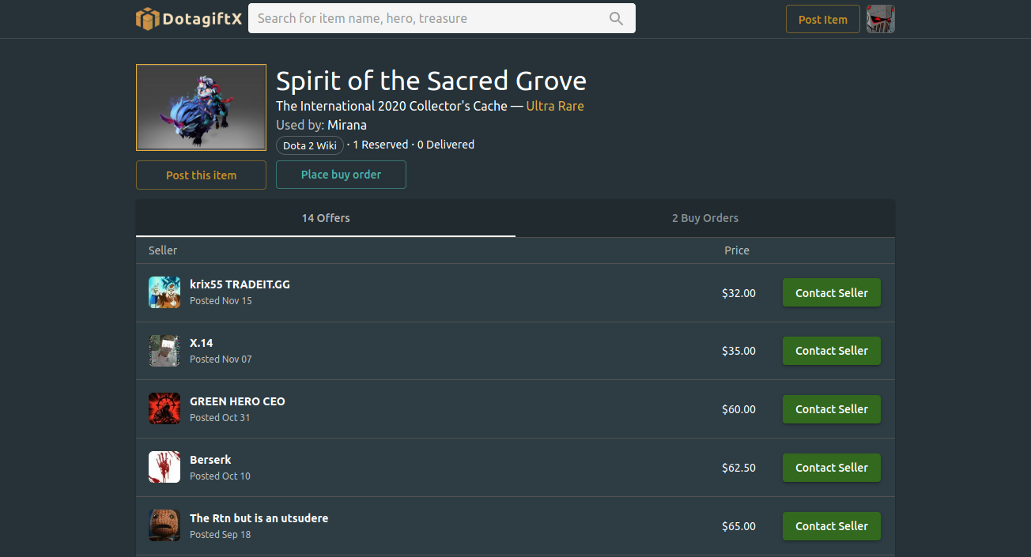1031x557 pixels.
Task: Click the search magnifier icon
Action: (616, 19)
